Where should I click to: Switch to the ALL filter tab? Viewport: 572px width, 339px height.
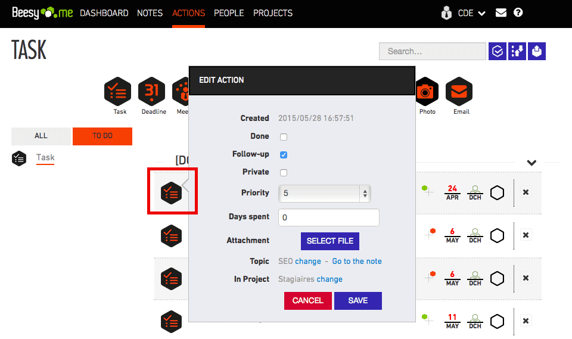pos(41,136)
